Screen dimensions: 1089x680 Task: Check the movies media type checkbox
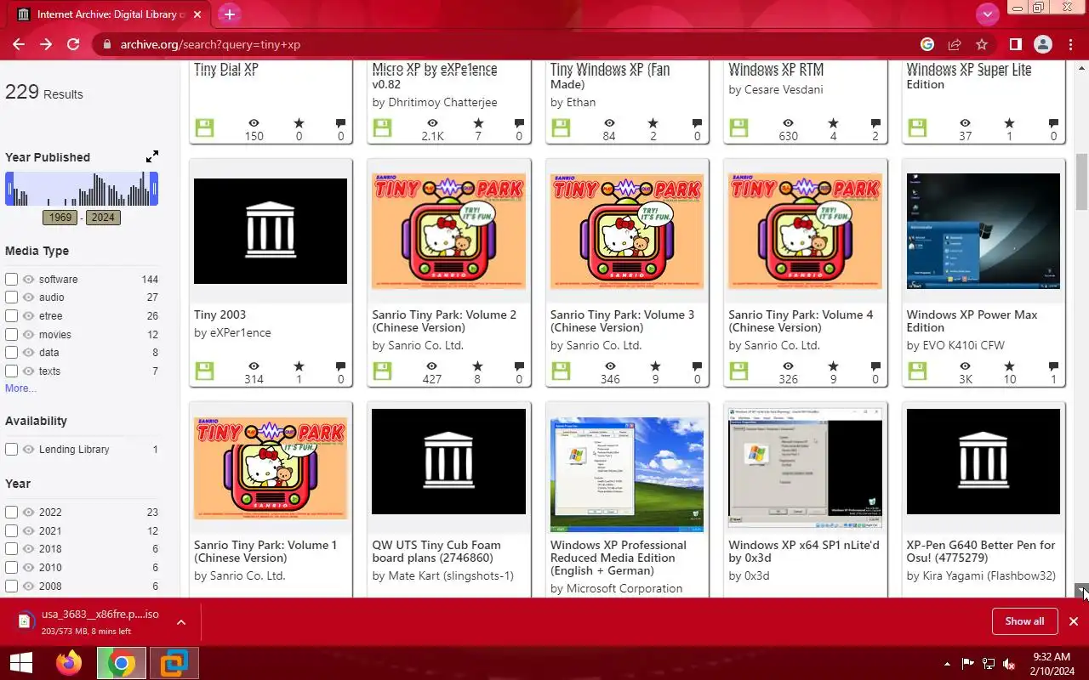11,334
